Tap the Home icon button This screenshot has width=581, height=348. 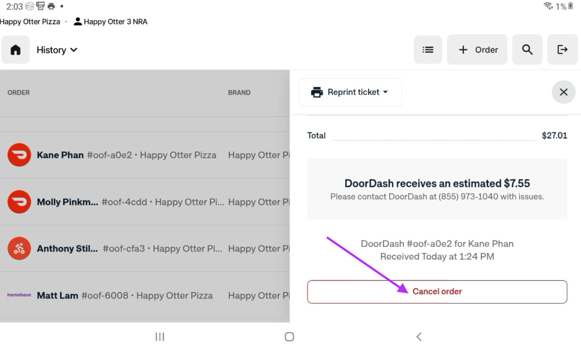(15, 50)
